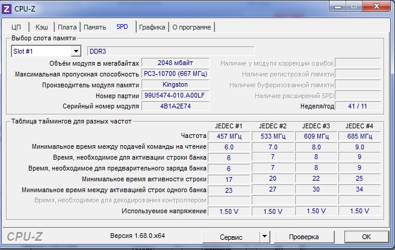The height and width of the screenshot is (250, 395).
Task: Show the О программе tab
Action: (191, 27)
